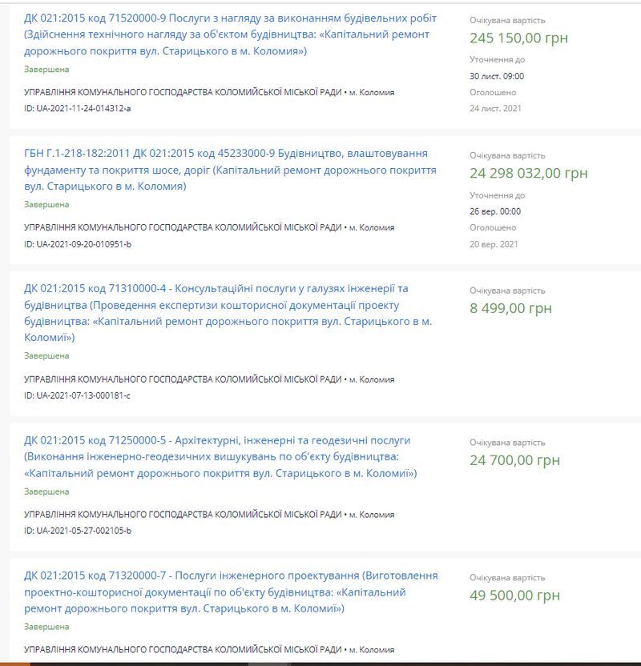641x666 pixels.
Task: Open the tender link with code 71250000-5
Action: [220, 457]
